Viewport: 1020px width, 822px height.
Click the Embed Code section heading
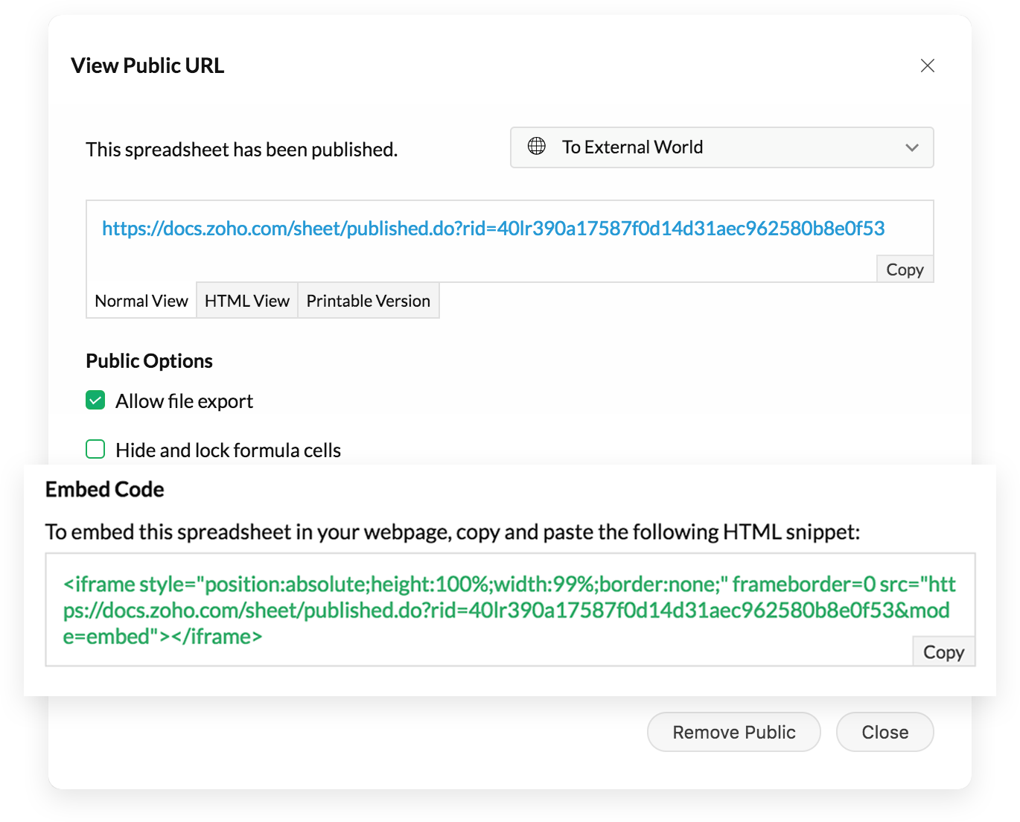[104, 489]
